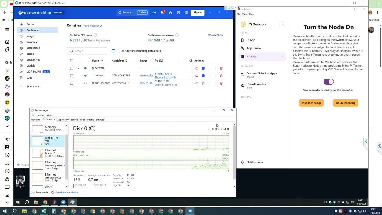Open Pi App in Pi Desktop
The width and height of the screenshot is (382, 215).
(x=263, y=40)
